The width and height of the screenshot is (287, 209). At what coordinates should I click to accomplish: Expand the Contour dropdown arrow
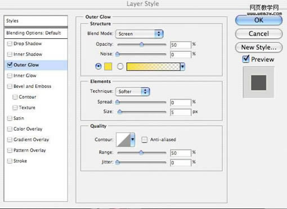[133, 140]
